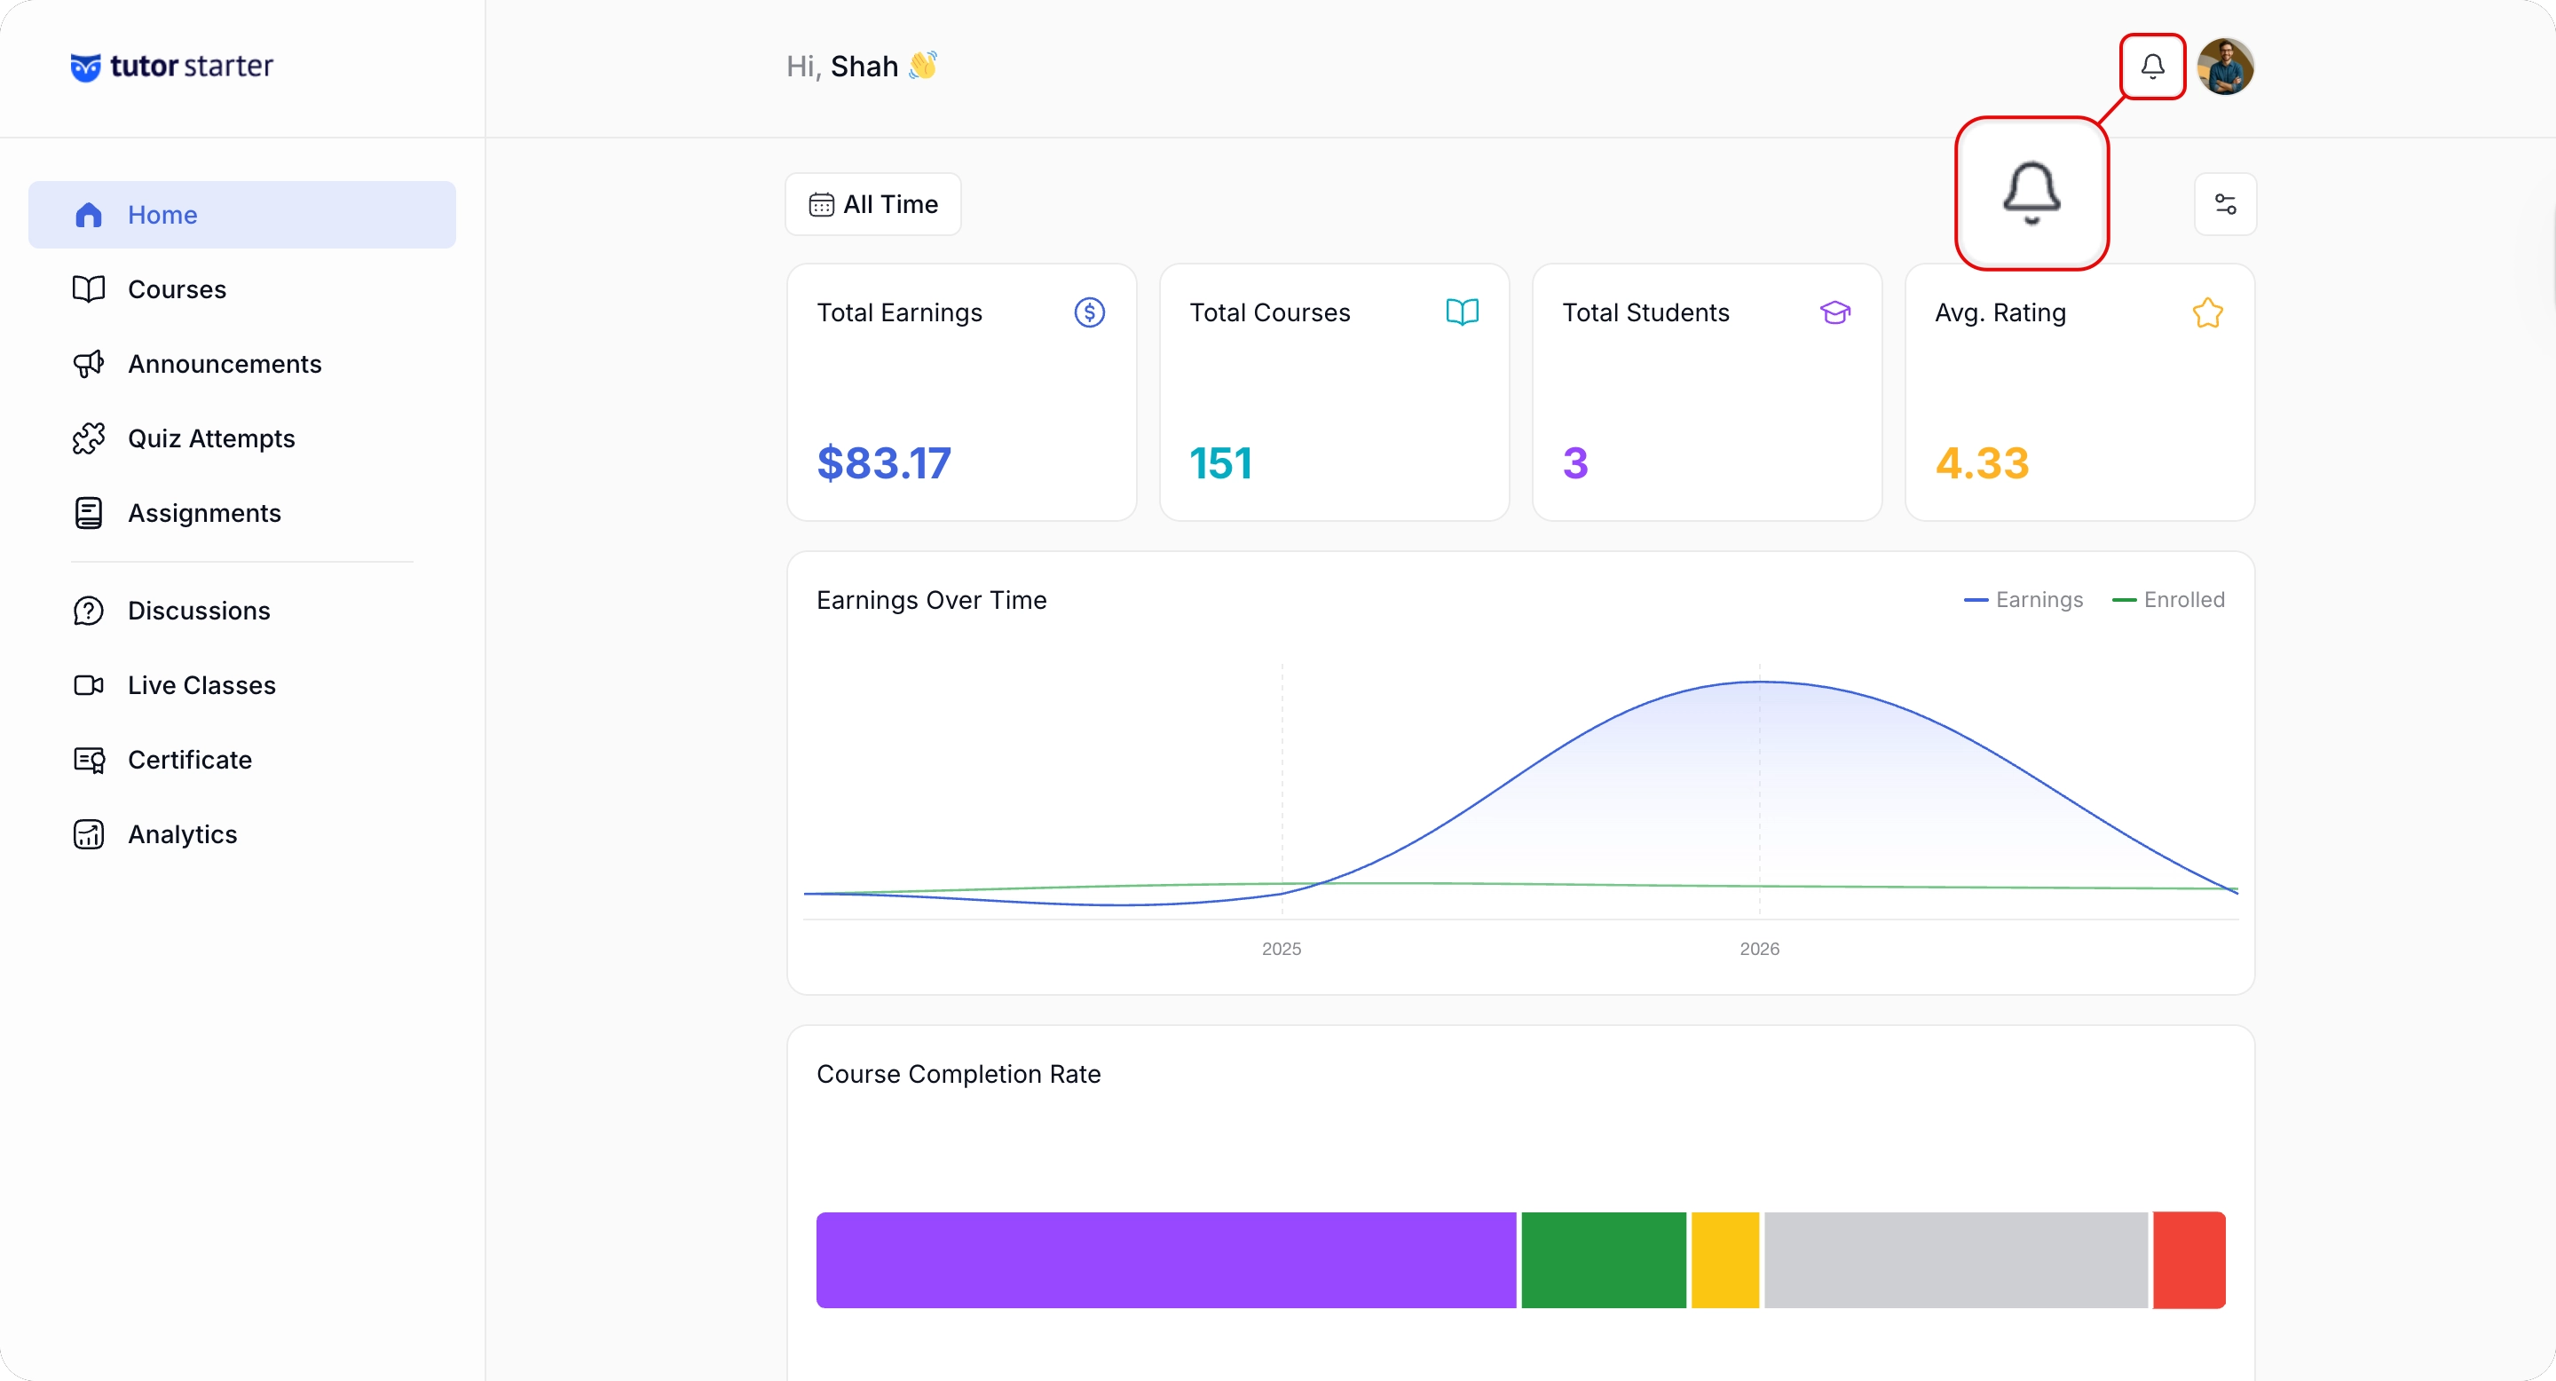Click the Announcements megaphone icon
The image size is (2556, 1381).
(89, 363)
